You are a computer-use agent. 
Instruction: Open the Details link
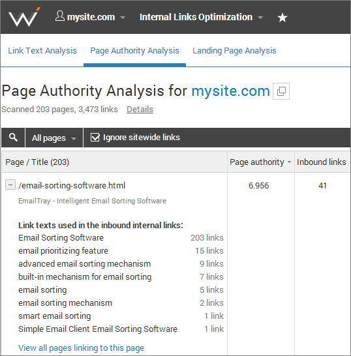(140, 110)
